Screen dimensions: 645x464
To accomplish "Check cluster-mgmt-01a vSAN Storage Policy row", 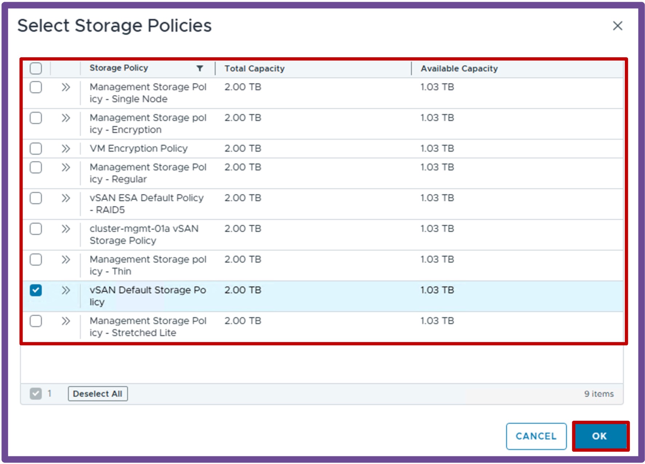I will [36, 229].
